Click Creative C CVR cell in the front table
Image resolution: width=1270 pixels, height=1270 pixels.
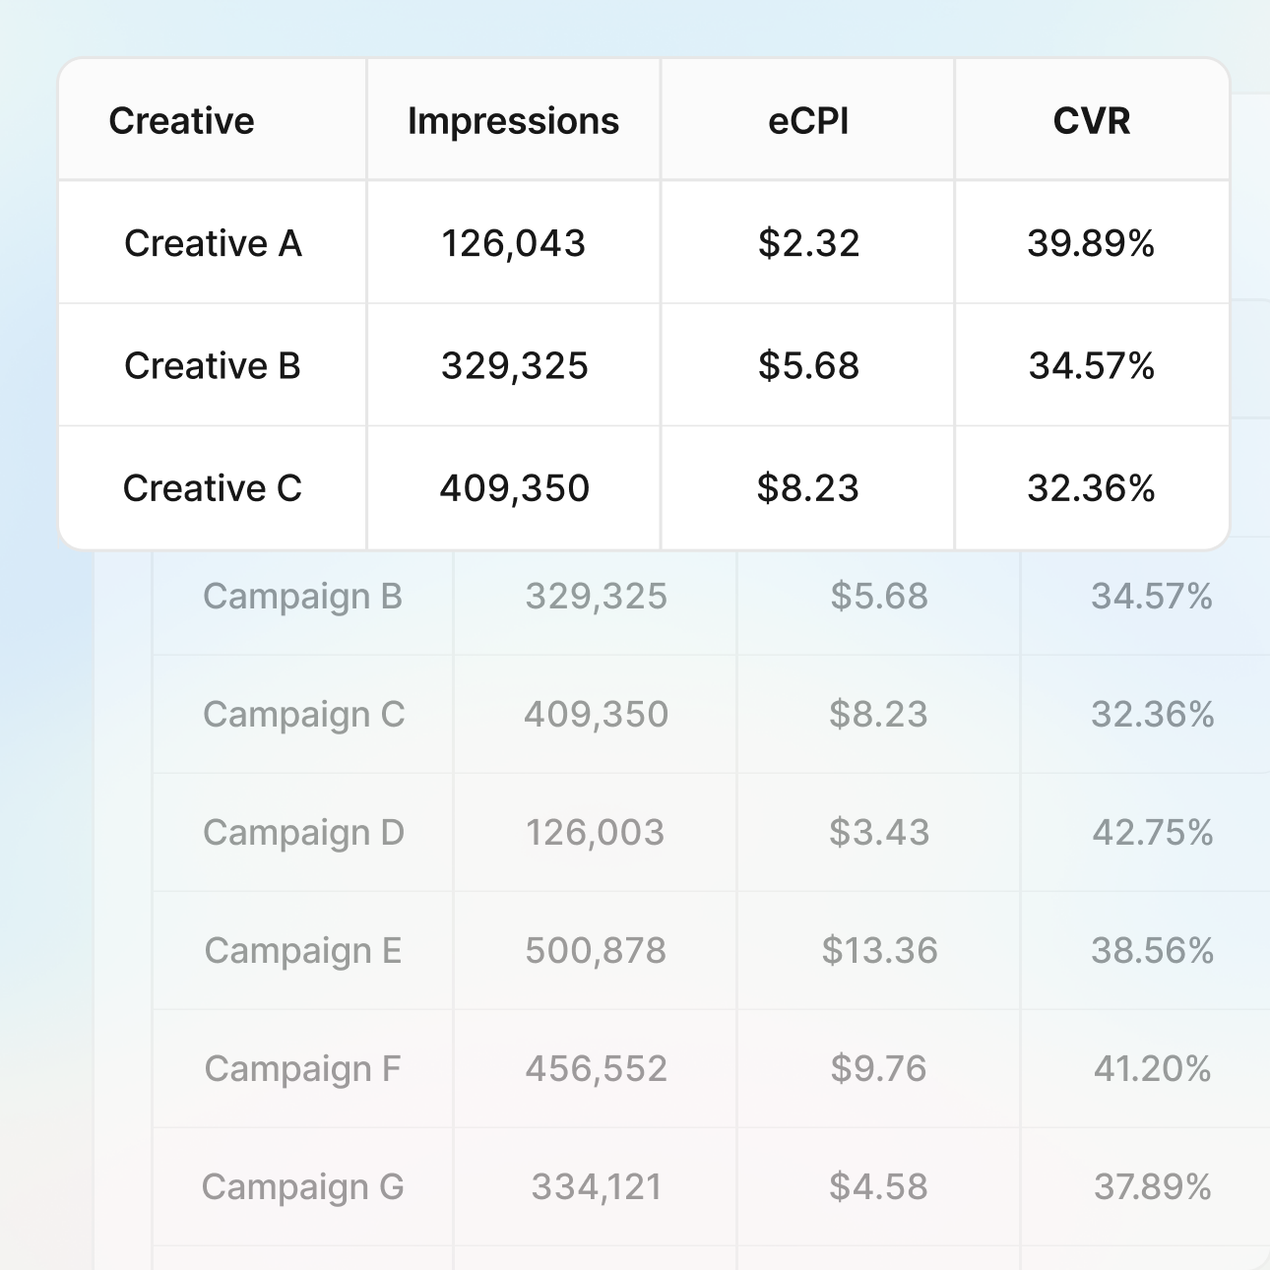1091,487
